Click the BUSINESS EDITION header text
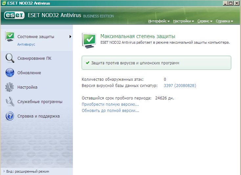 [99, 16]
